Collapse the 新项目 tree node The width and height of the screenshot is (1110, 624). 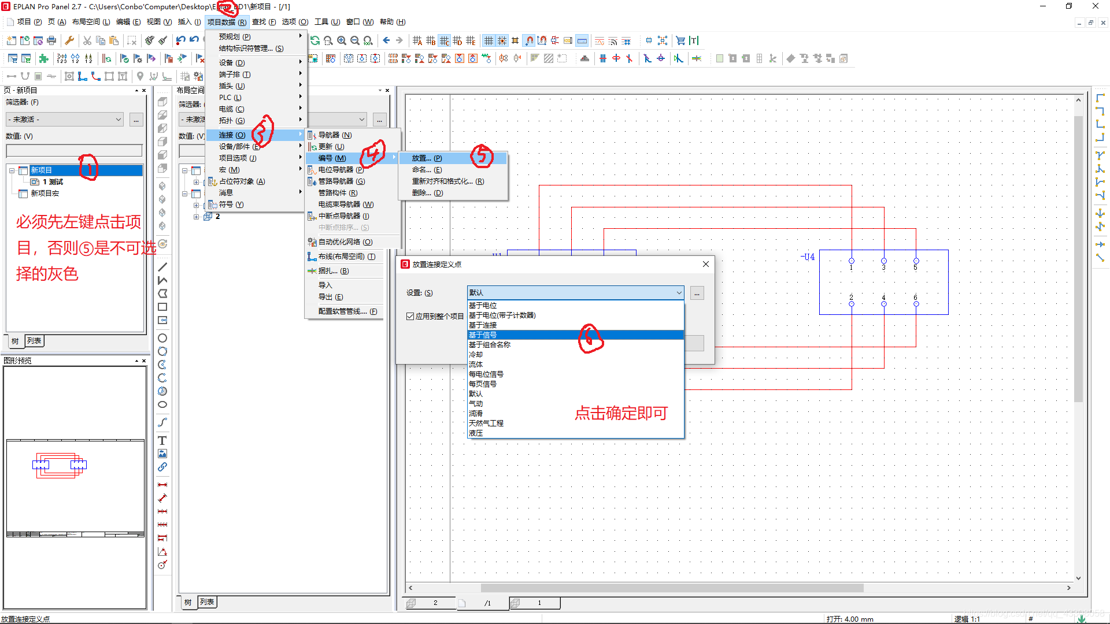coord(12,170)
